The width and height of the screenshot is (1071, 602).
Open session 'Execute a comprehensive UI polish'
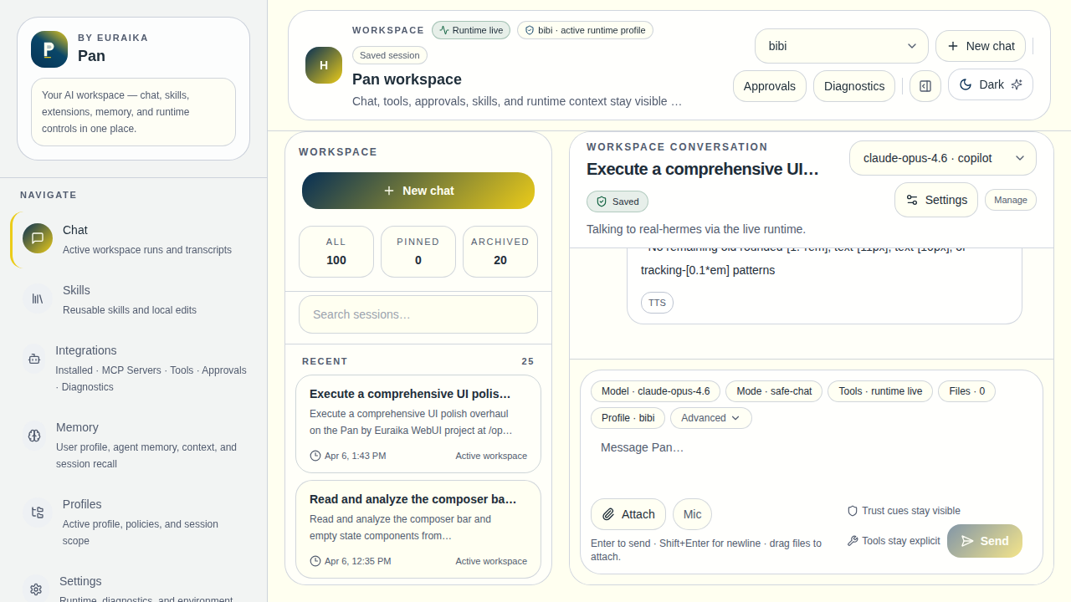[x=418, y=424]
